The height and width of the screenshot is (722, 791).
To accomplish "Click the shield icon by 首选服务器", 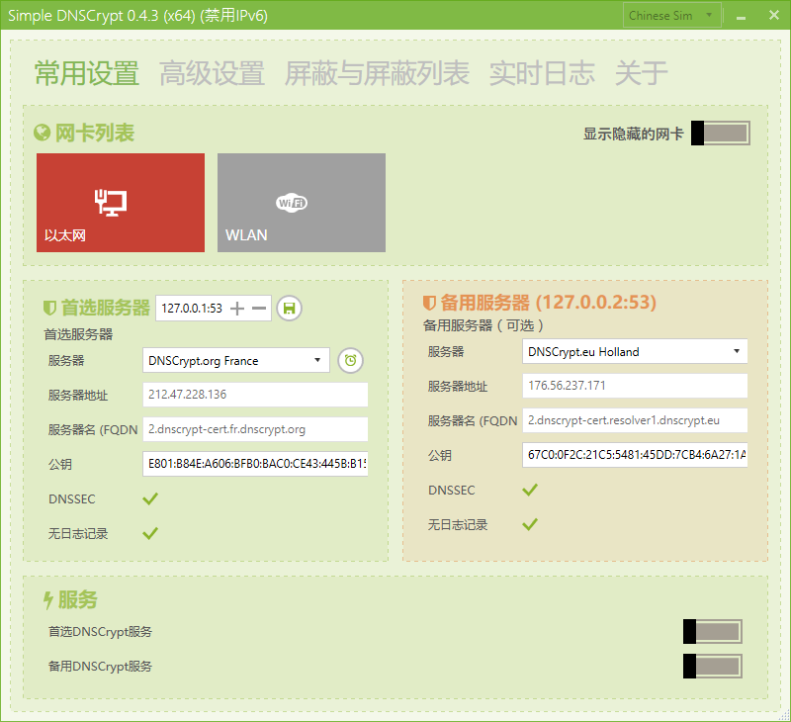I will 49,308.
